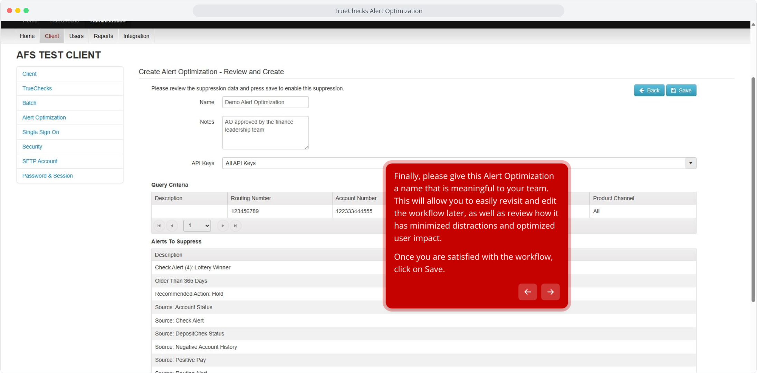757x373 pixels.
Task: Select Source: Negative Account History row
Action: [424, 347]
